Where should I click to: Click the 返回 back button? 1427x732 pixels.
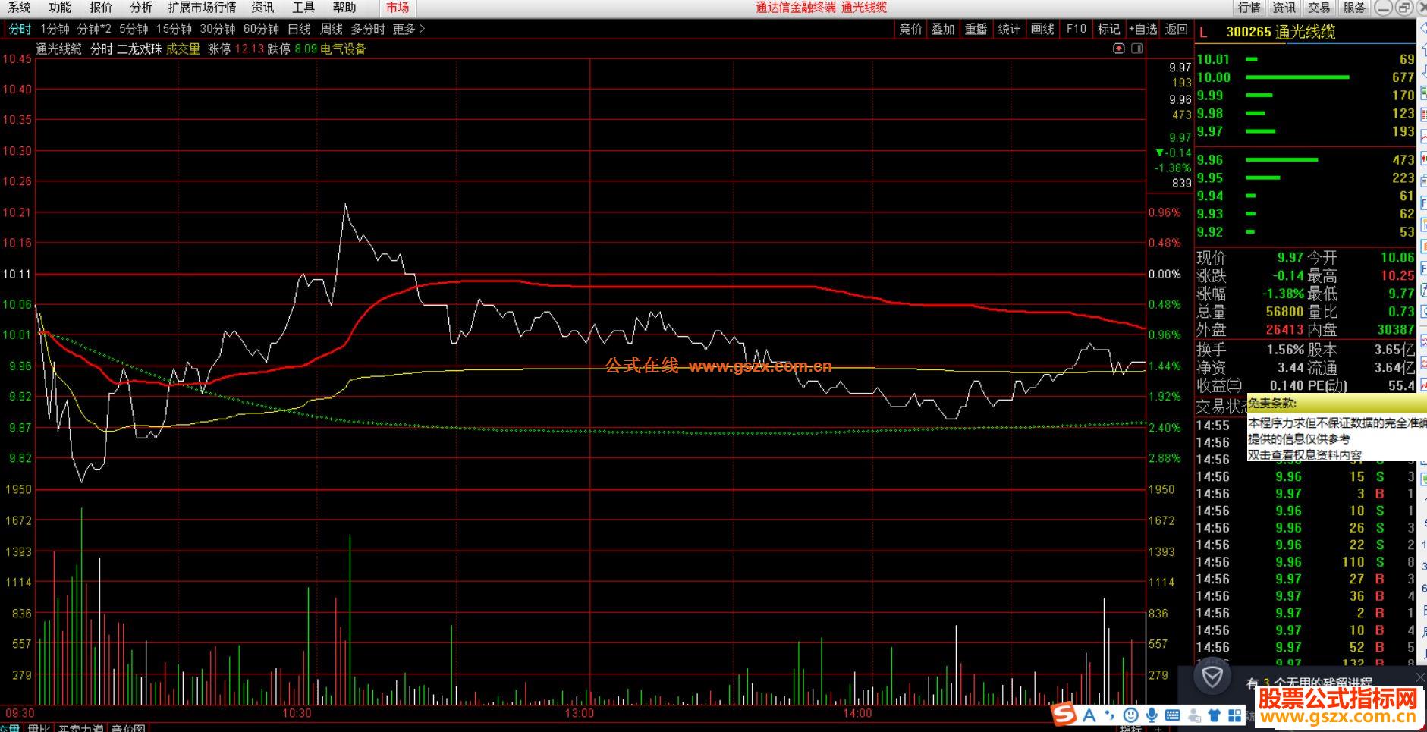click(1177, 29)
